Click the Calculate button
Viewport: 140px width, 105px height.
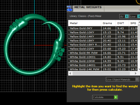[x=105, y=97]
